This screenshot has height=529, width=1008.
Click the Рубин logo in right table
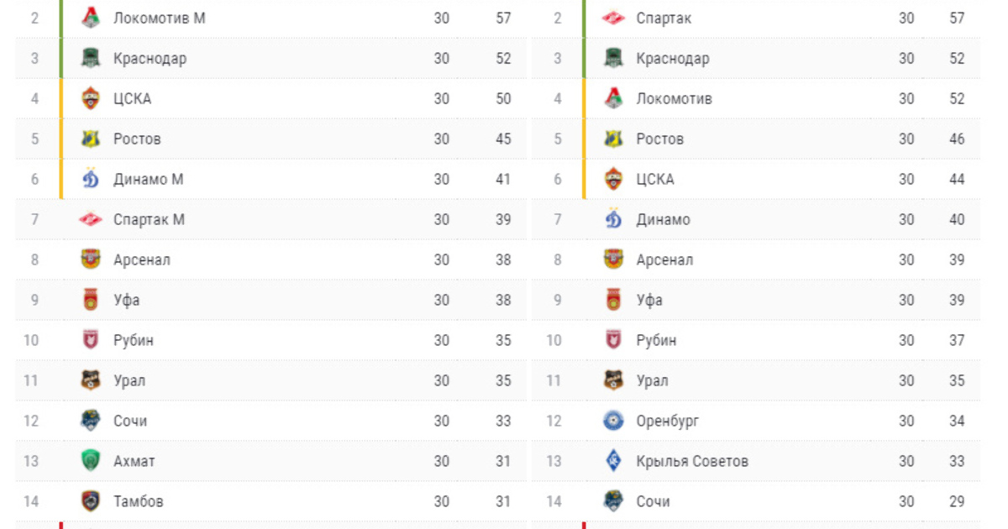click(614, 340)
